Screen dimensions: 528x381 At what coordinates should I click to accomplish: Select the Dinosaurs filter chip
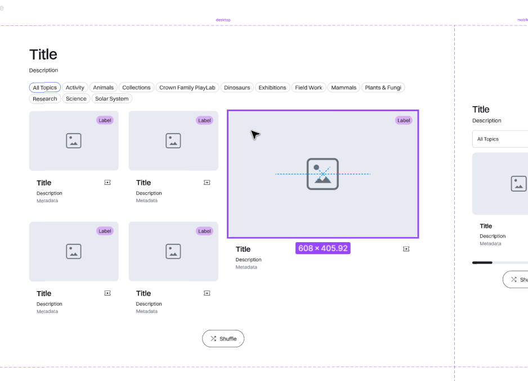pos(237,88)
